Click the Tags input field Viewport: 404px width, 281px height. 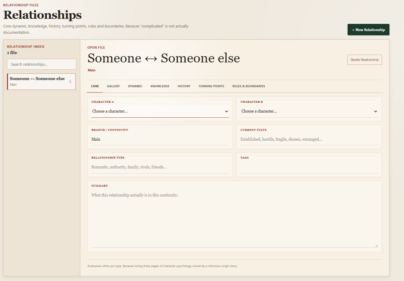point(309,167)
